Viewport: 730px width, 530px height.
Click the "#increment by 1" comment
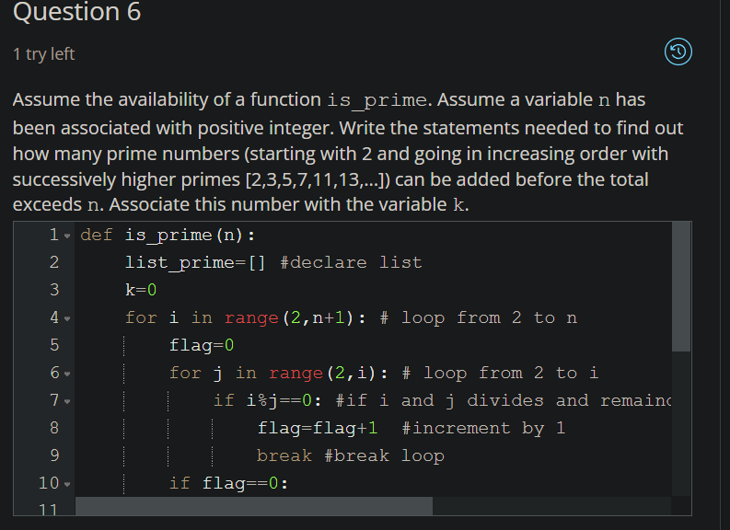(x=483, y=428)
